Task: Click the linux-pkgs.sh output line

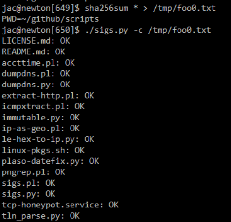Action: coord(43,151)
